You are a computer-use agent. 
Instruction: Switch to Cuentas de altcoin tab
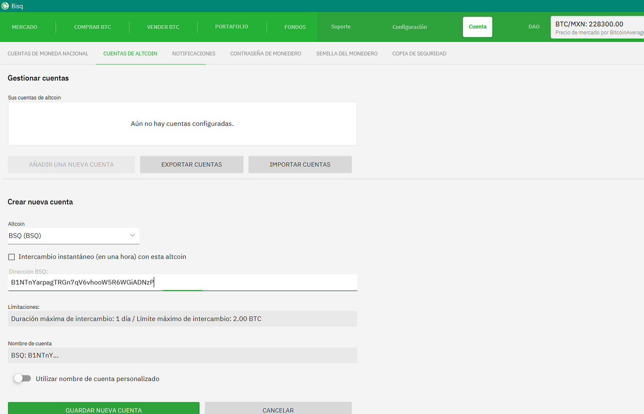tap(130, 54)
